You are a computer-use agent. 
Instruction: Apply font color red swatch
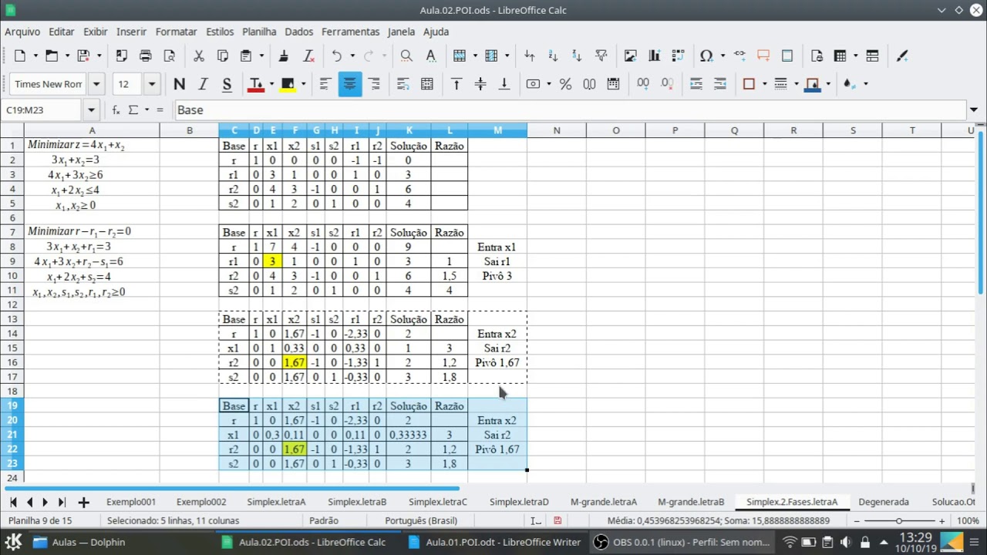(x=255, y=84)
